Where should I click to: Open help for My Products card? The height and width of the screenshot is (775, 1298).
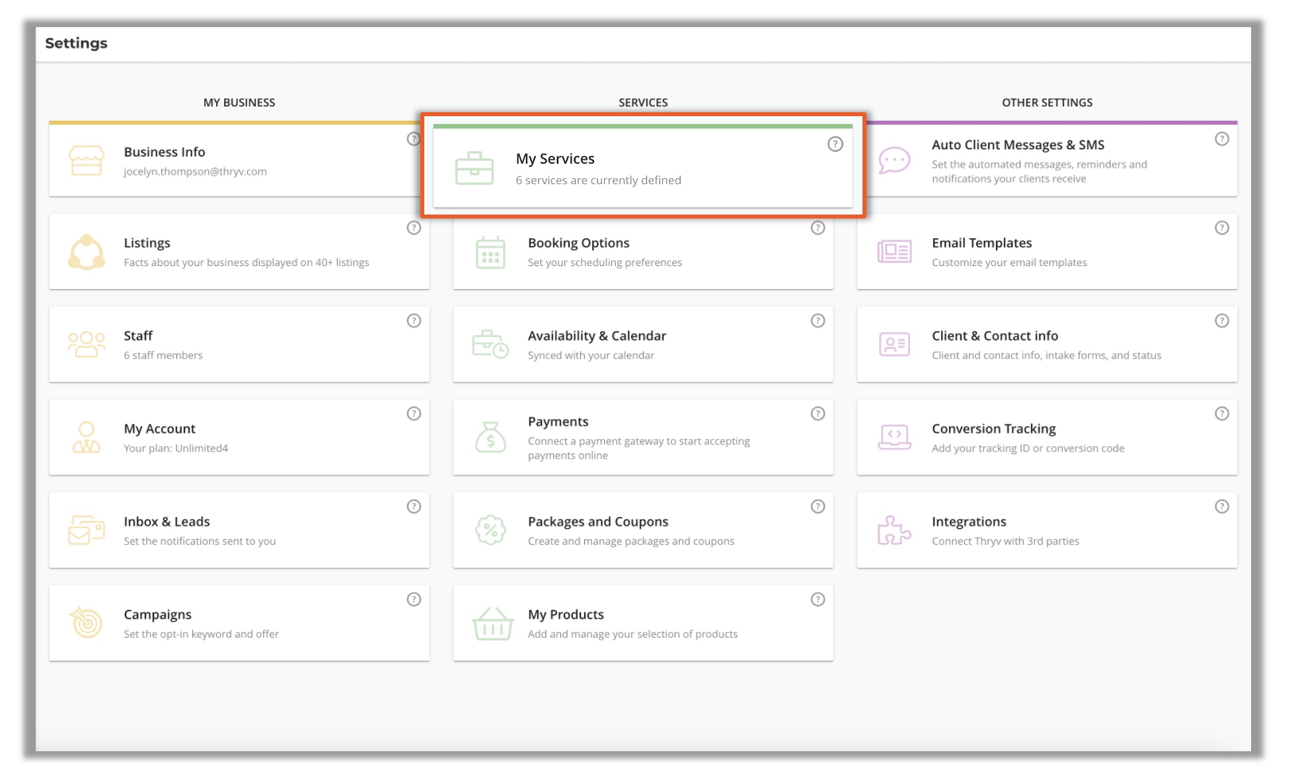coord(818,599)
